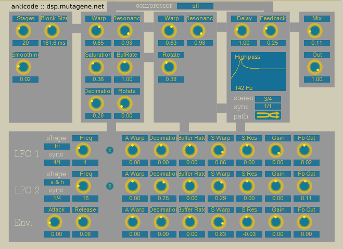The height and width of the screenshot is (249, 343).
Task: Click the LFO 1 Buffer Rate knob
Action: pos(190,150)
